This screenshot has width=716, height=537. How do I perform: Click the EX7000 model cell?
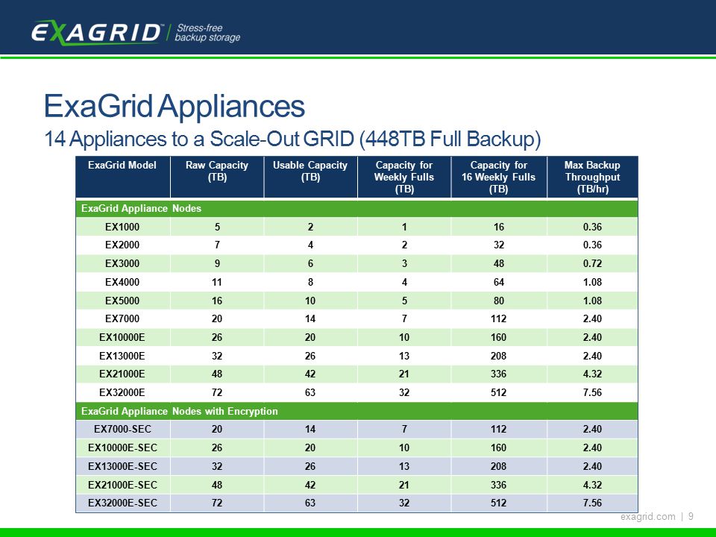122,318
